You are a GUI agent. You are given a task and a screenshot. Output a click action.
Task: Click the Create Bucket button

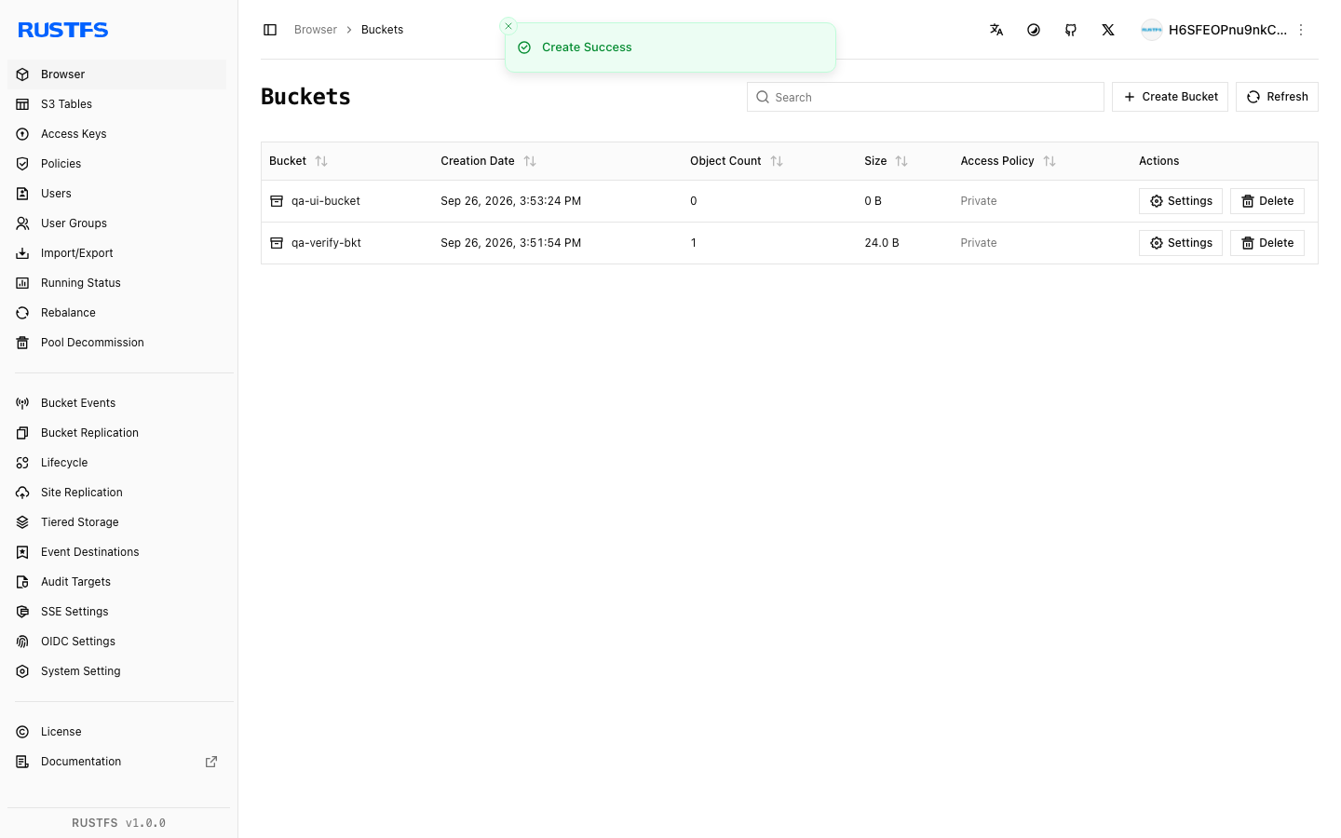tap(1170, 97)
